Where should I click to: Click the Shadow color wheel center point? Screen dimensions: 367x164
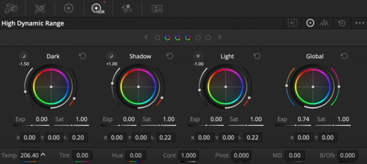[139, 87]
